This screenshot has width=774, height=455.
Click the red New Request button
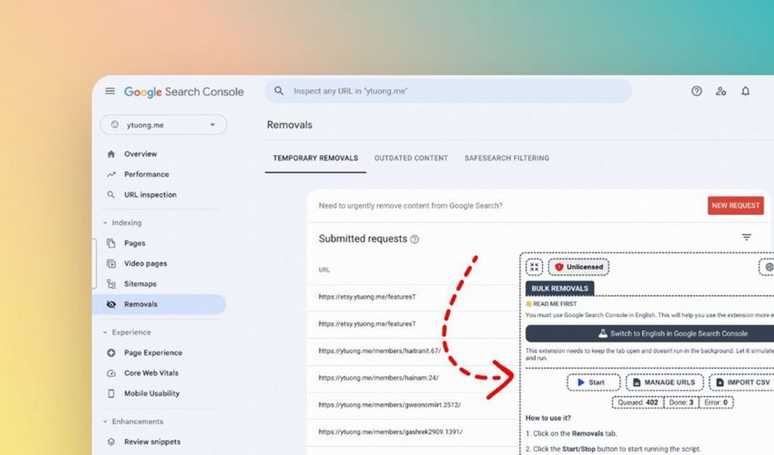[x=735, y=206]
